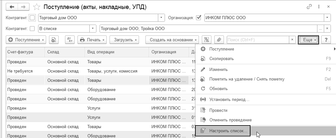Viewport: 336px width, 138px height.
Task: Open the Создать на основании button
Action: coord(172,40)
